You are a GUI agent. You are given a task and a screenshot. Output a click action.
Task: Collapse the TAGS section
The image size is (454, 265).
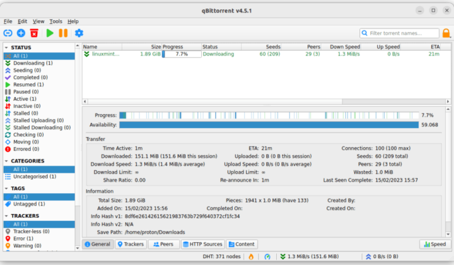pyautogui.click(x=6, y=188)
